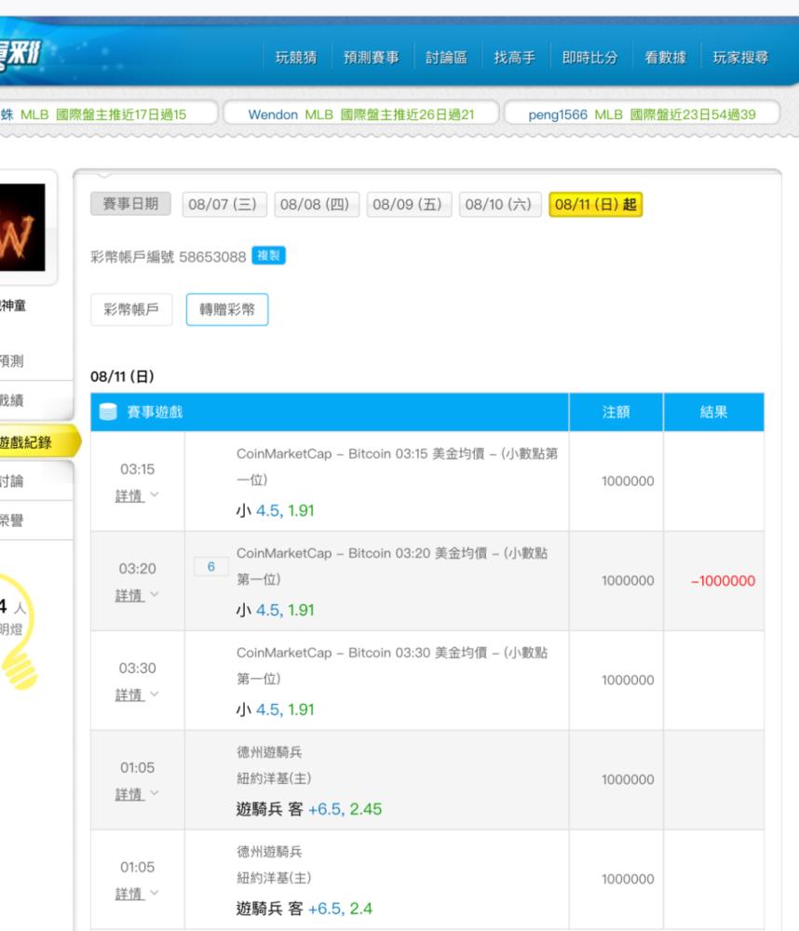Click the 彩幣帳戶 button
Viewport: 799px width, 931px height.
pos(131,311)
